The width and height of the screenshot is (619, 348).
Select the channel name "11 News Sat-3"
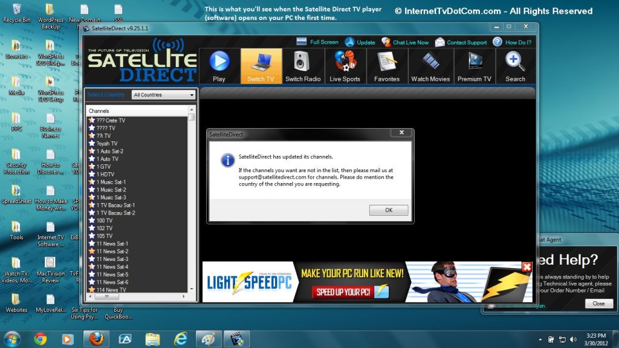[x=112, y=259]
